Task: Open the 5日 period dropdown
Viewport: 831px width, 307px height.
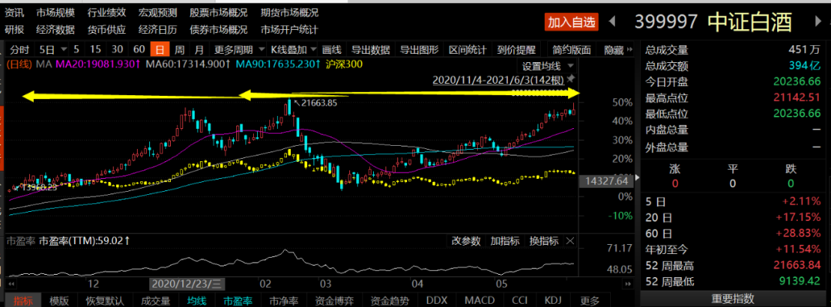Action: [x=64, y=50]
